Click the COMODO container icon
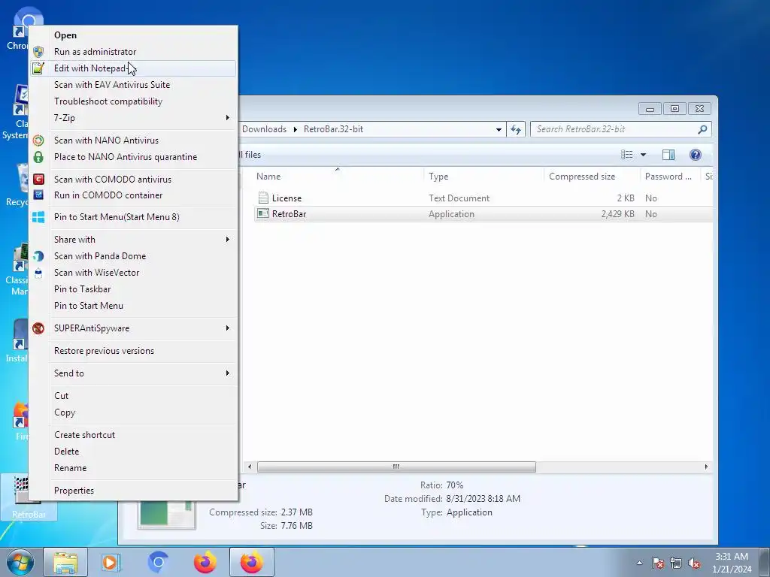The image size is (770, 577). click(x=38, y=195)
